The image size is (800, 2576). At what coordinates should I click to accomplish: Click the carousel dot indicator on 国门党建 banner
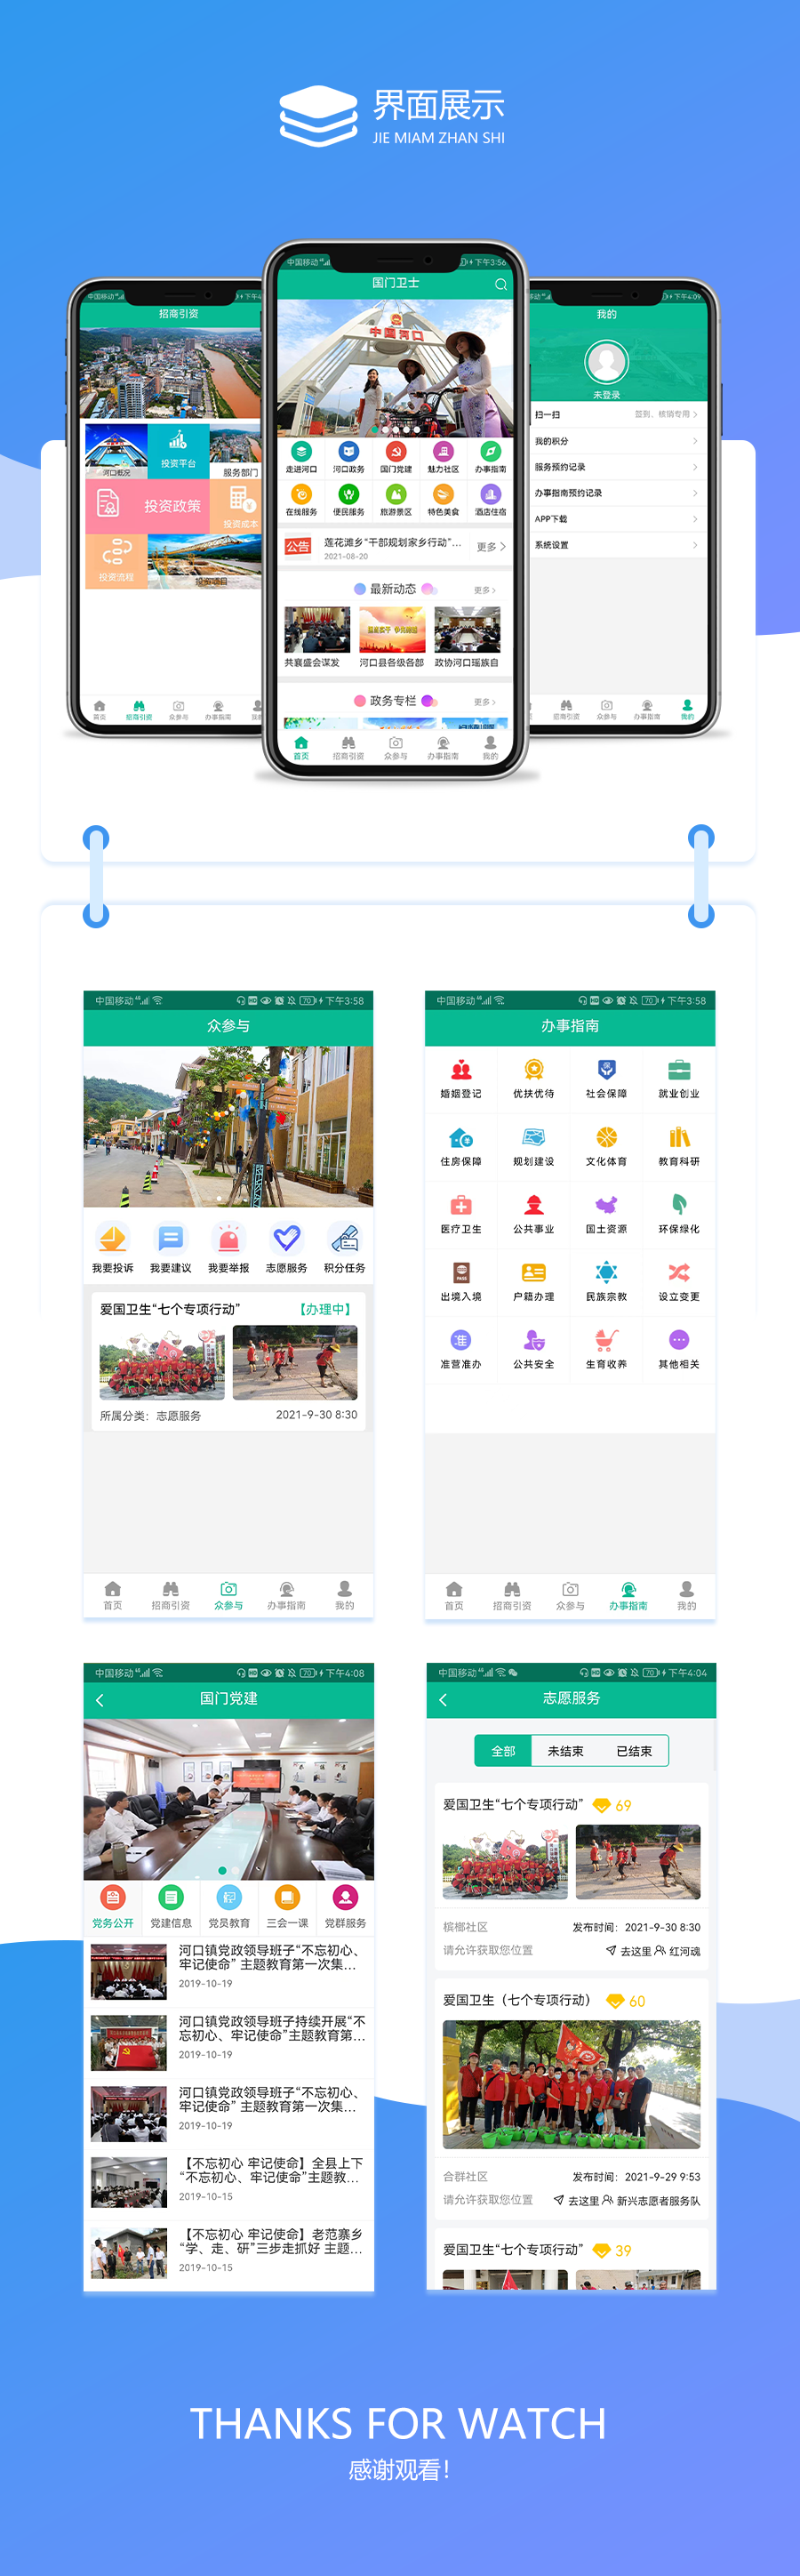click(x=222, y=1870)
